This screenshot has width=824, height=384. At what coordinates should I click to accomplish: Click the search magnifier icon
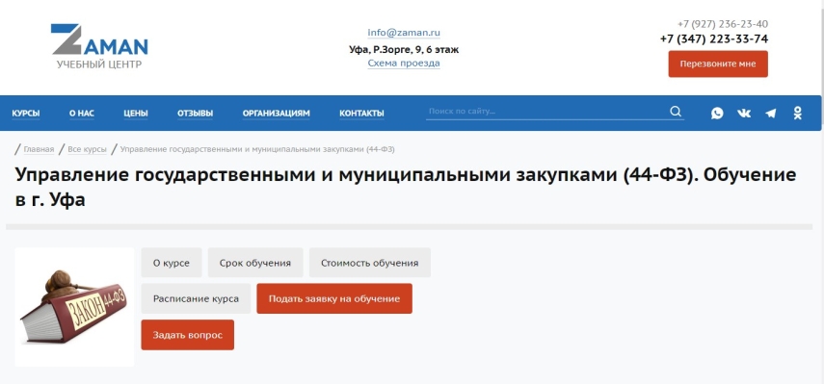click(x=676, y=112)
